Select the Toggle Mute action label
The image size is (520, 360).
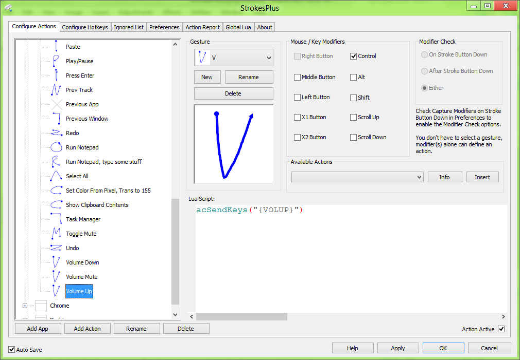pyautogui.click(x=81, y=234)
